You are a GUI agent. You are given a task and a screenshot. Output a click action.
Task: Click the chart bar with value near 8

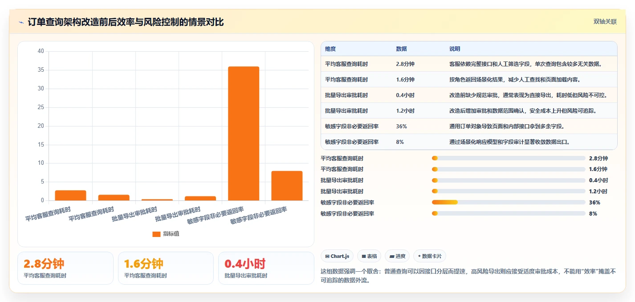(x=287, y=186)
